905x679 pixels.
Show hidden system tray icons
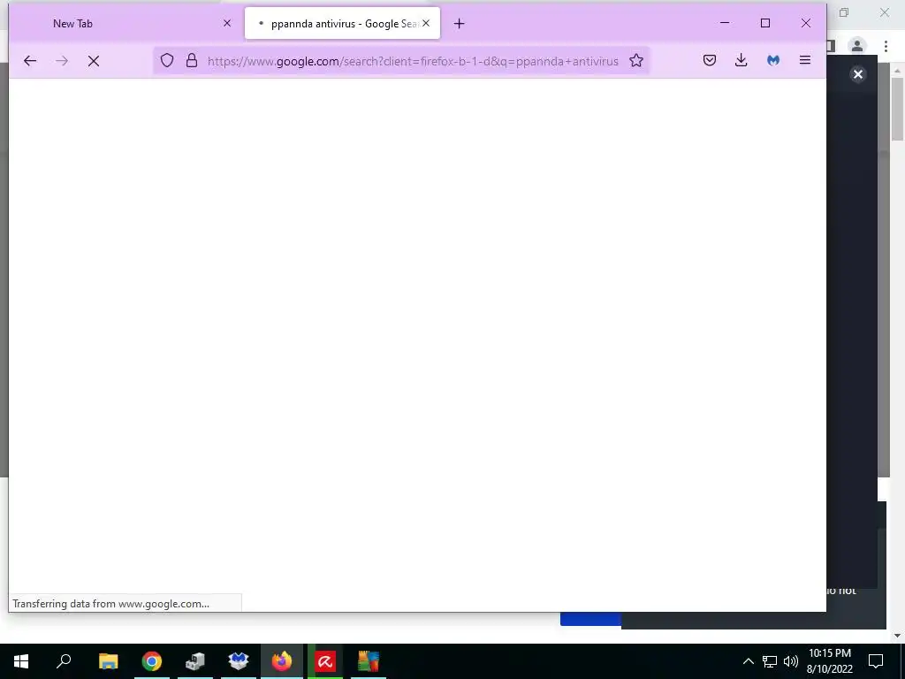click(748, 661)
